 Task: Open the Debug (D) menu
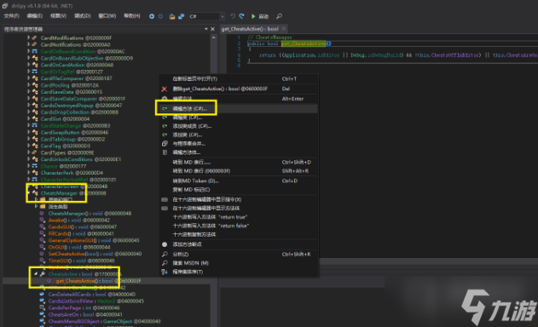[x=83, y=16]
